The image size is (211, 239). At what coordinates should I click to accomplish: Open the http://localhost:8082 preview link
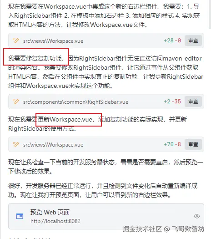(55, 221)
